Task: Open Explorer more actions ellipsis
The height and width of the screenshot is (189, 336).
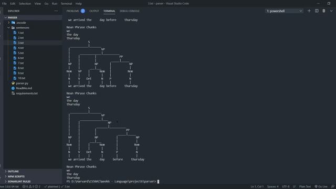Action: click(x=56, y=11)
